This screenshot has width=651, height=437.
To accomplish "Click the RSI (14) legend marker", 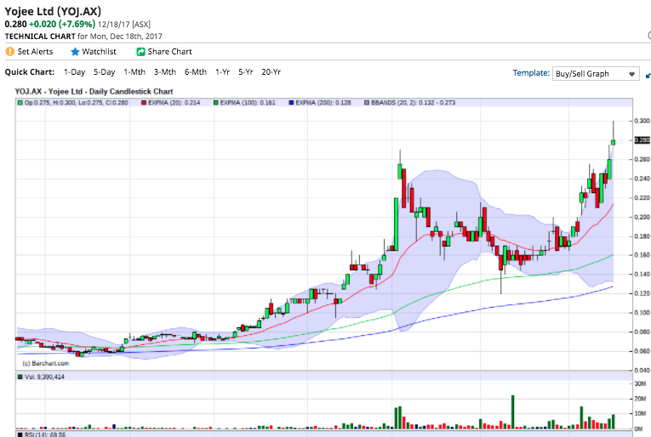I will click(20, 434).
